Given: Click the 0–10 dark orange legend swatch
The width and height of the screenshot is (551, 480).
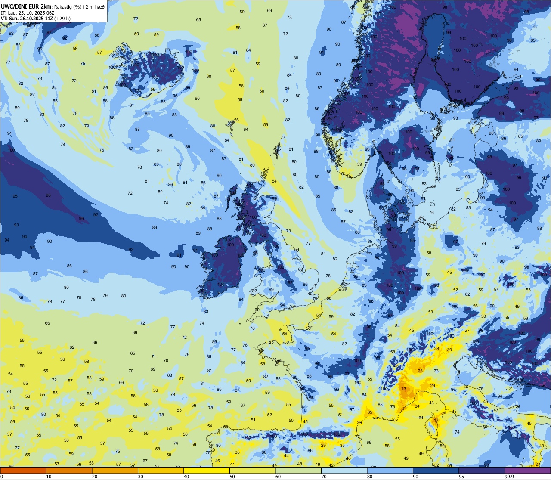Looking at the screenshot, I should [x=23, y=470].
